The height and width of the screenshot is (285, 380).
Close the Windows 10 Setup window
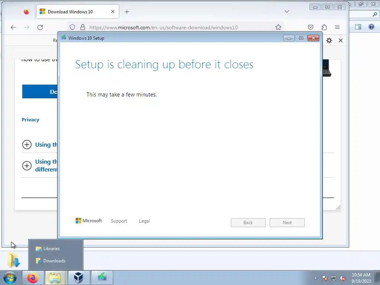(313, 38)
